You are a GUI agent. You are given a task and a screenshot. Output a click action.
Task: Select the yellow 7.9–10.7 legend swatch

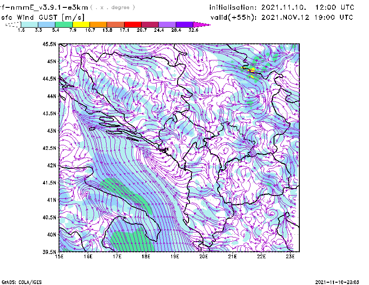pyautogui.click(x=81, y=24)
